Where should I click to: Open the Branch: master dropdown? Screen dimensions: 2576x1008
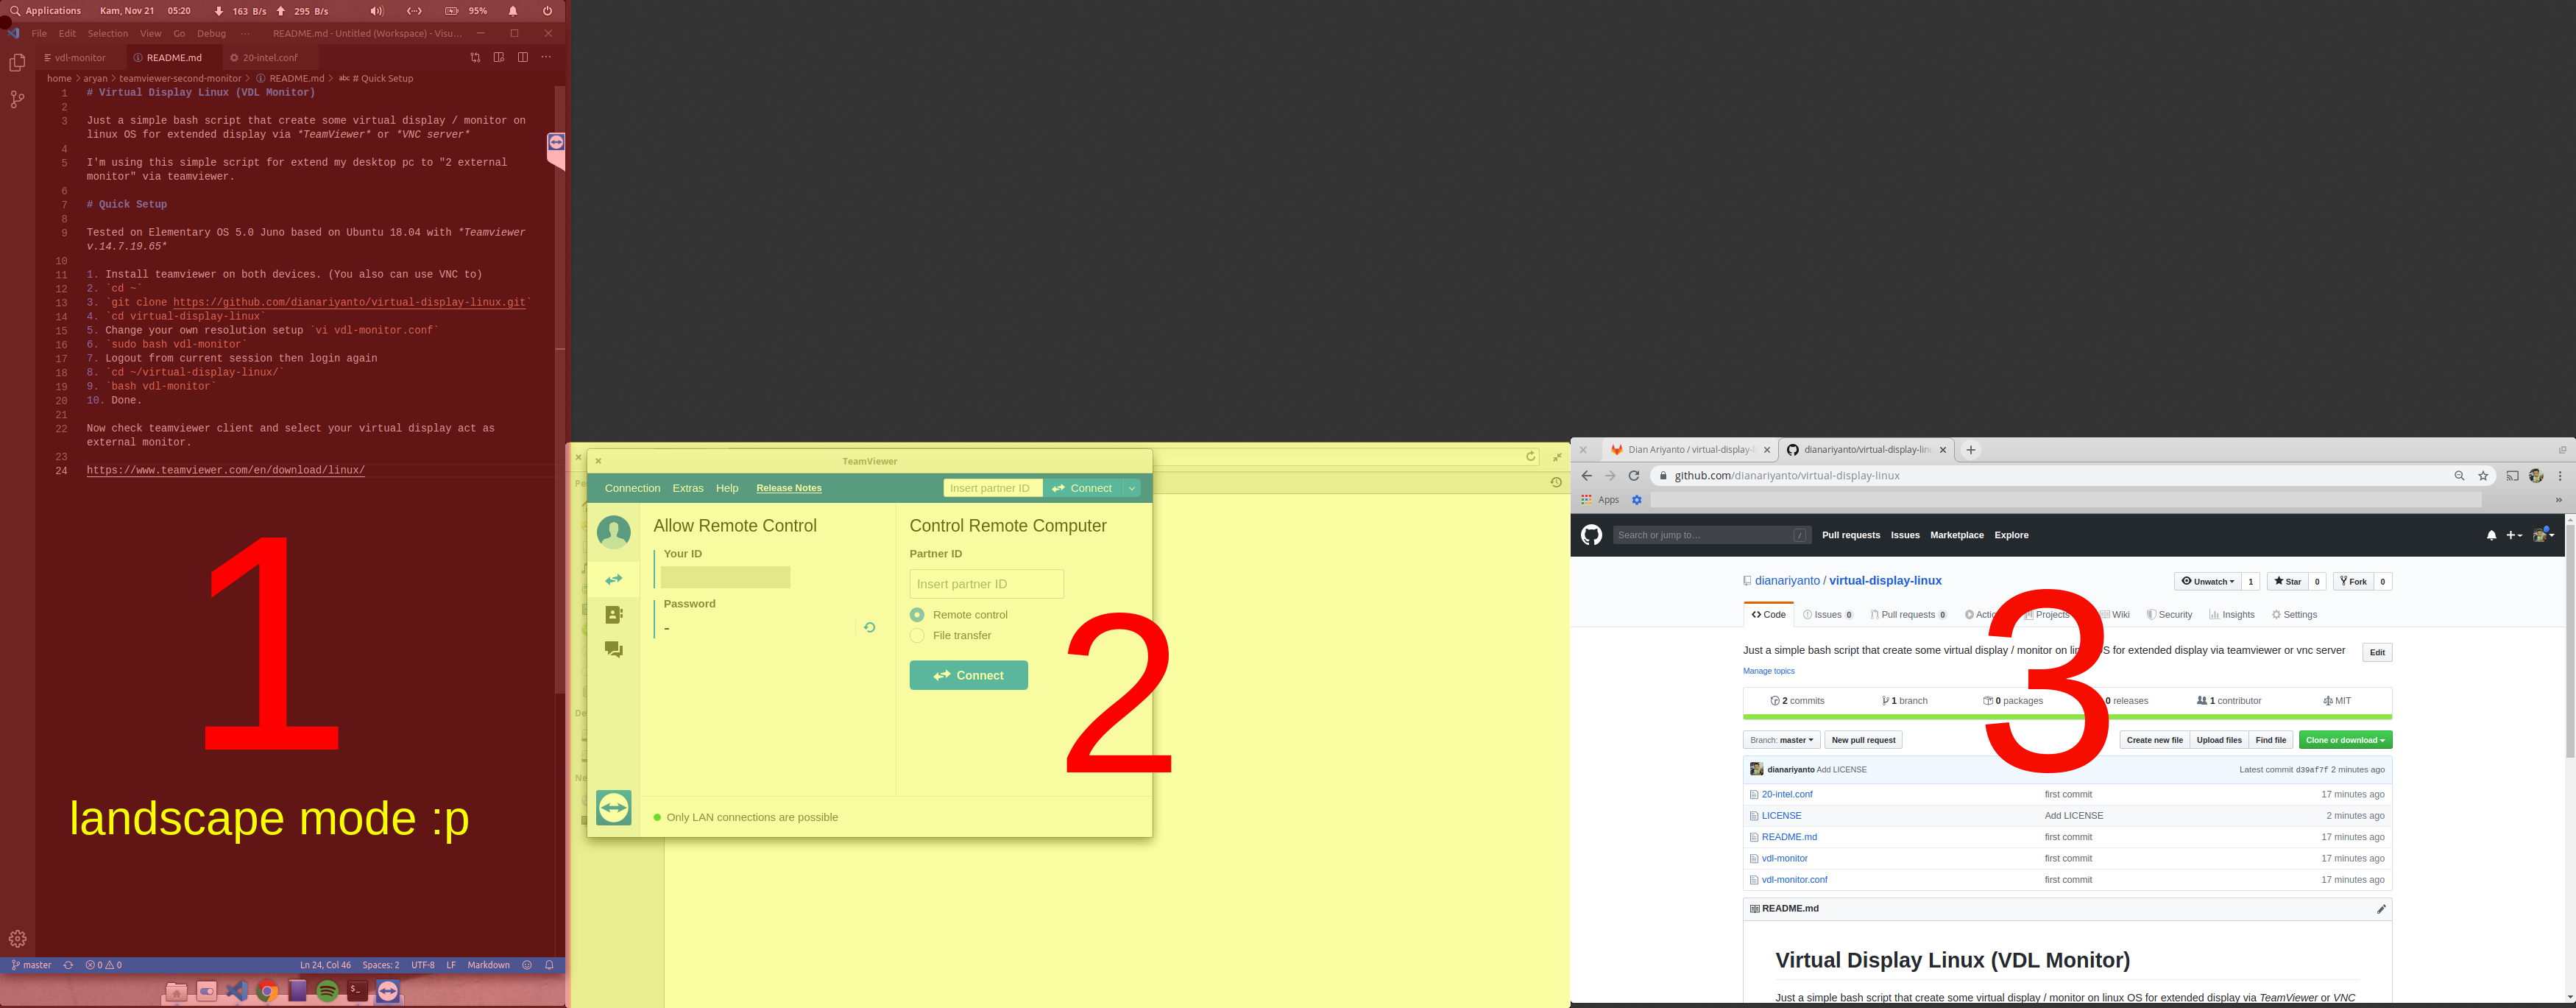coord(1781,740)
